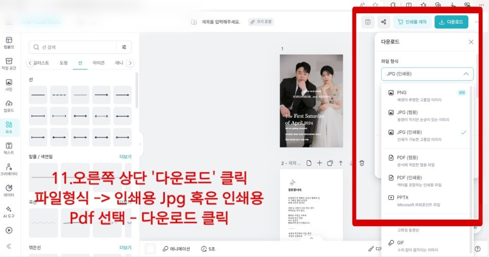489x257 pixels.
Task: Move page 2 up with arrow icon
Action: pos(341,163)
